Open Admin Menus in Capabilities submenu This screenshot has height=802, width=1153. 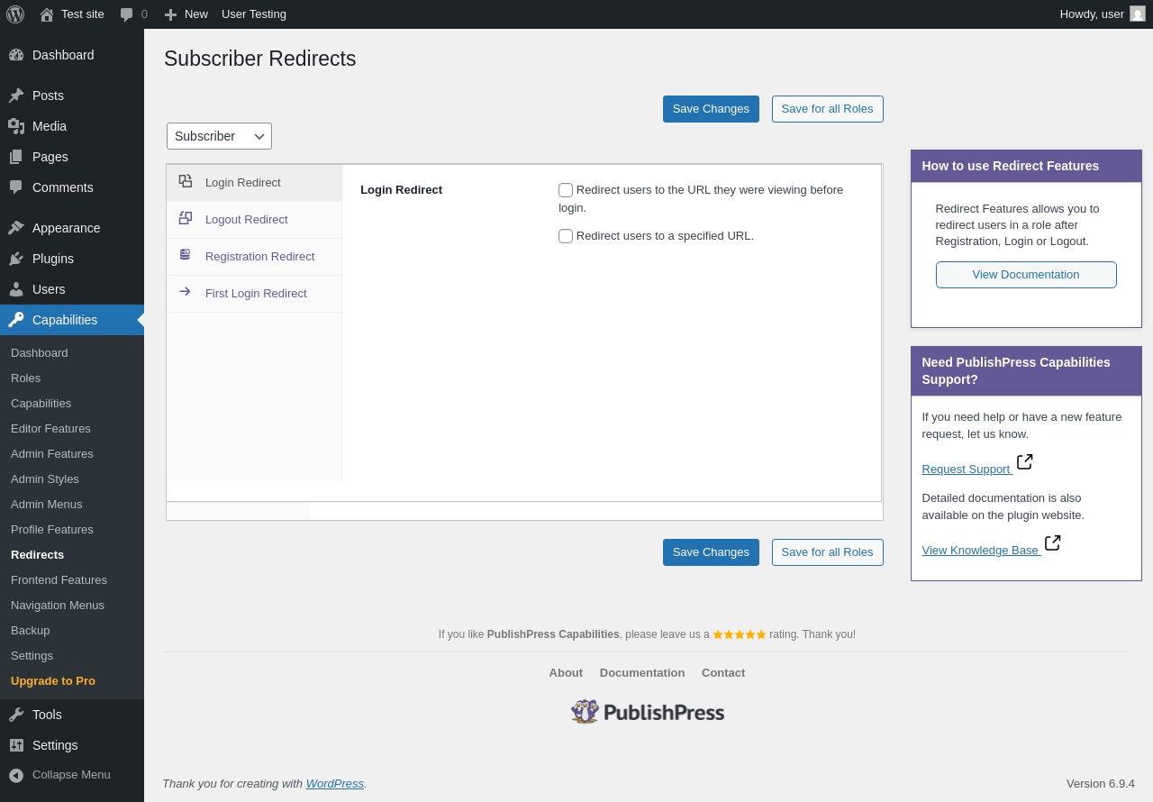point(47,505)
